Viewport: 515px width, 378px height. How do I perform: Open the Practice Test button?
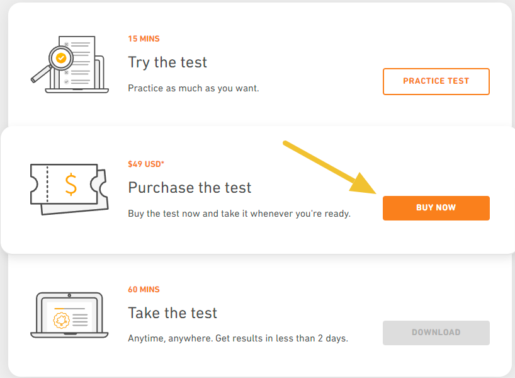[x=436, y=81]
